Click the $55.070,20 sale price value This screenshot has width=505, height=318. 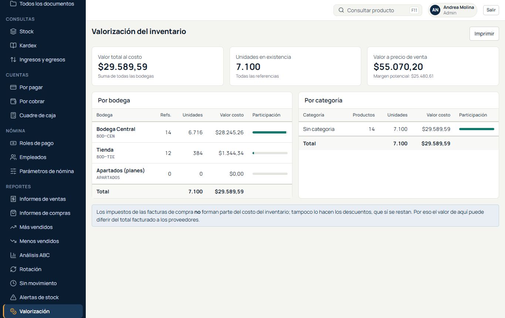coord(398,67)
